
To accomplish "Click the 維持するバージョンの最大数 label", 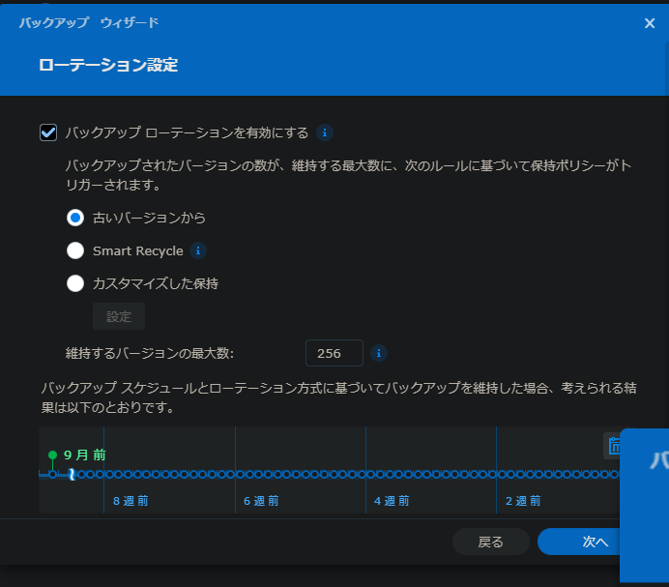I will pos(150,354).
